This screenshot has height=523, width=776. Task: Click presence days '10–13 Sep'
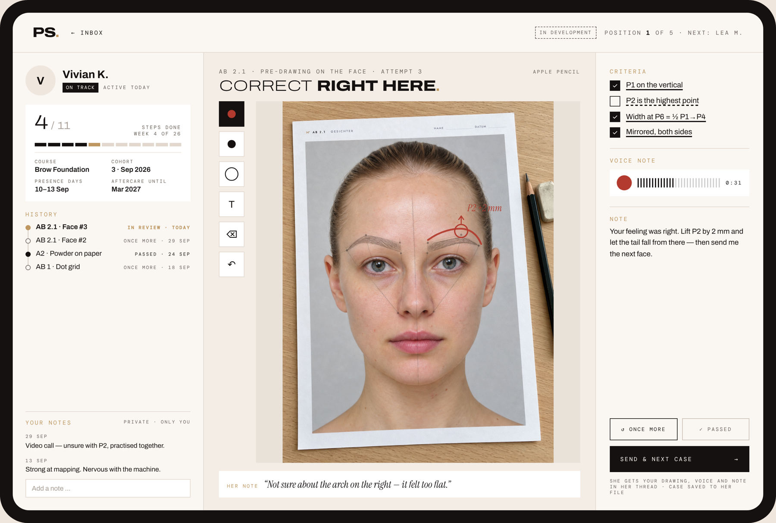pos(52,189)
